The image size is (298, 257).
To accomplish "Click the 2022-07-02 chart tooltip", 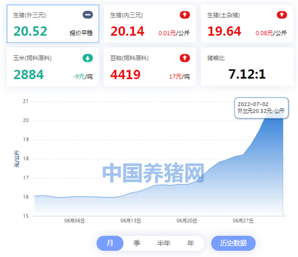I will click(x=261, y=108).
